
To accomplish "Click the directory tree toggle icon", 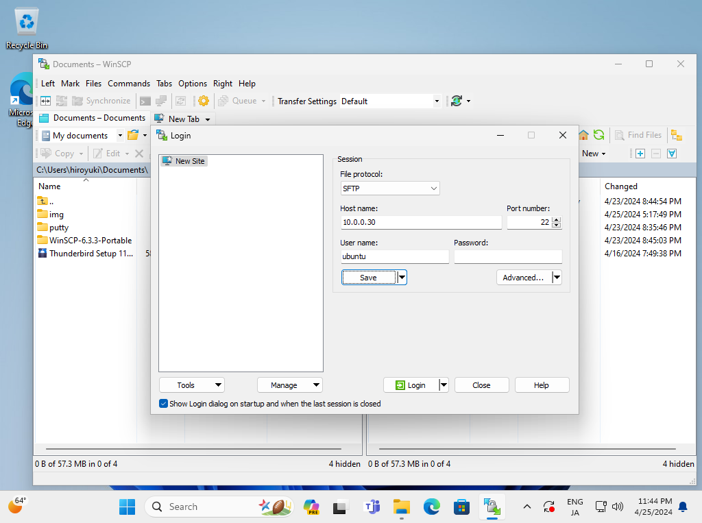I will click(677, 135).
